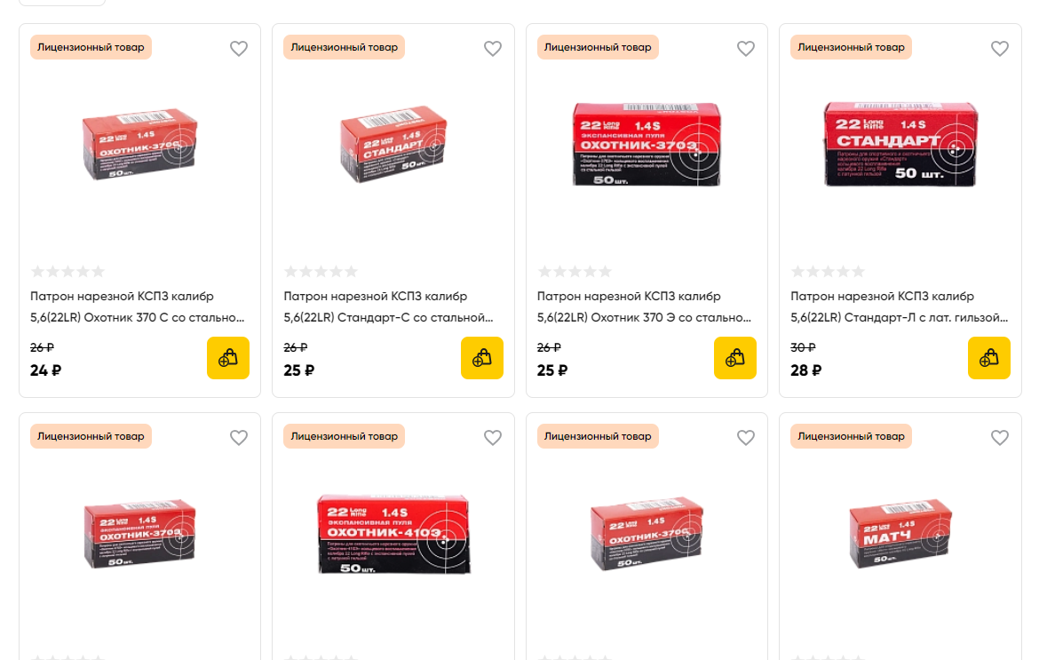Screen dimensions: 1055x660
Task: Open the Матч cartridge box thumbnail
Action: tap(900, 535)
